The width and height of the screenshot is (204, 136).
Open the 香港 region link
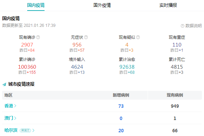9,106
